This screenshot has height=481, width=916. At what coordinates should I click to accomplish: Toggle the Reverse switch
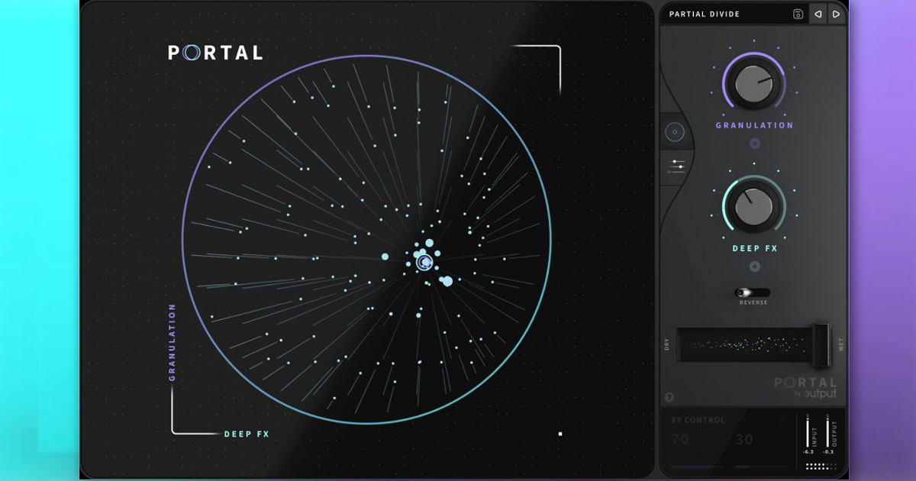pyautogui.click(x=753, y=292)
